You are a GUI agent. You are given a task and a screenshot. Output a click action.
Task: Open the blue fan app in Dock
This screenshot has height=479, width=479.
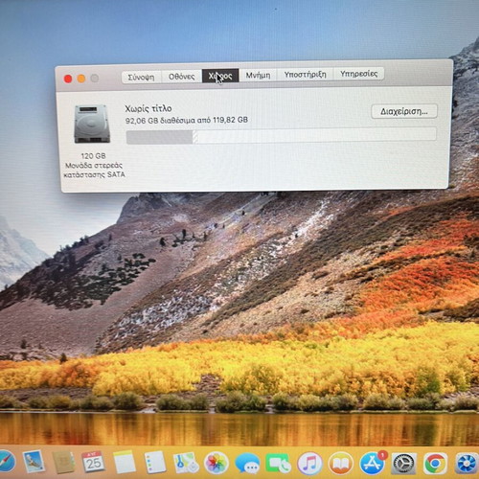tap(467, 464)
